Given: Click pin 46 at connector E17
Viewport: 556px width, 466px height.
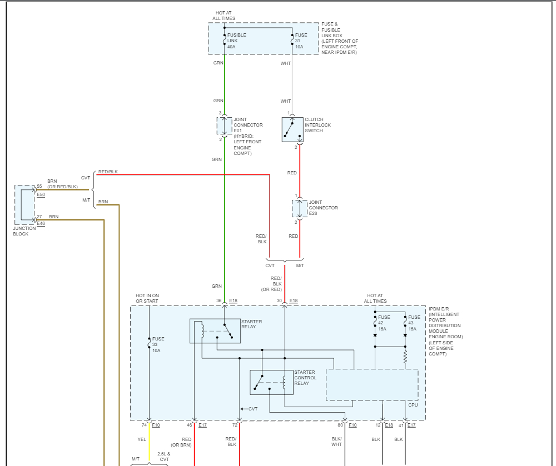Looking at the screenshot, I should tap(190, 425).
